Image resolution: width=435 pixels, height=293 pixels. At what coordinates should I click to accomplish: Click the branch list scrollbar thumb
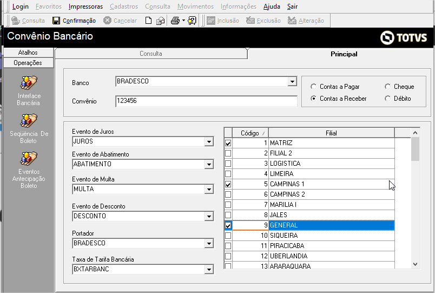[415, 149]
